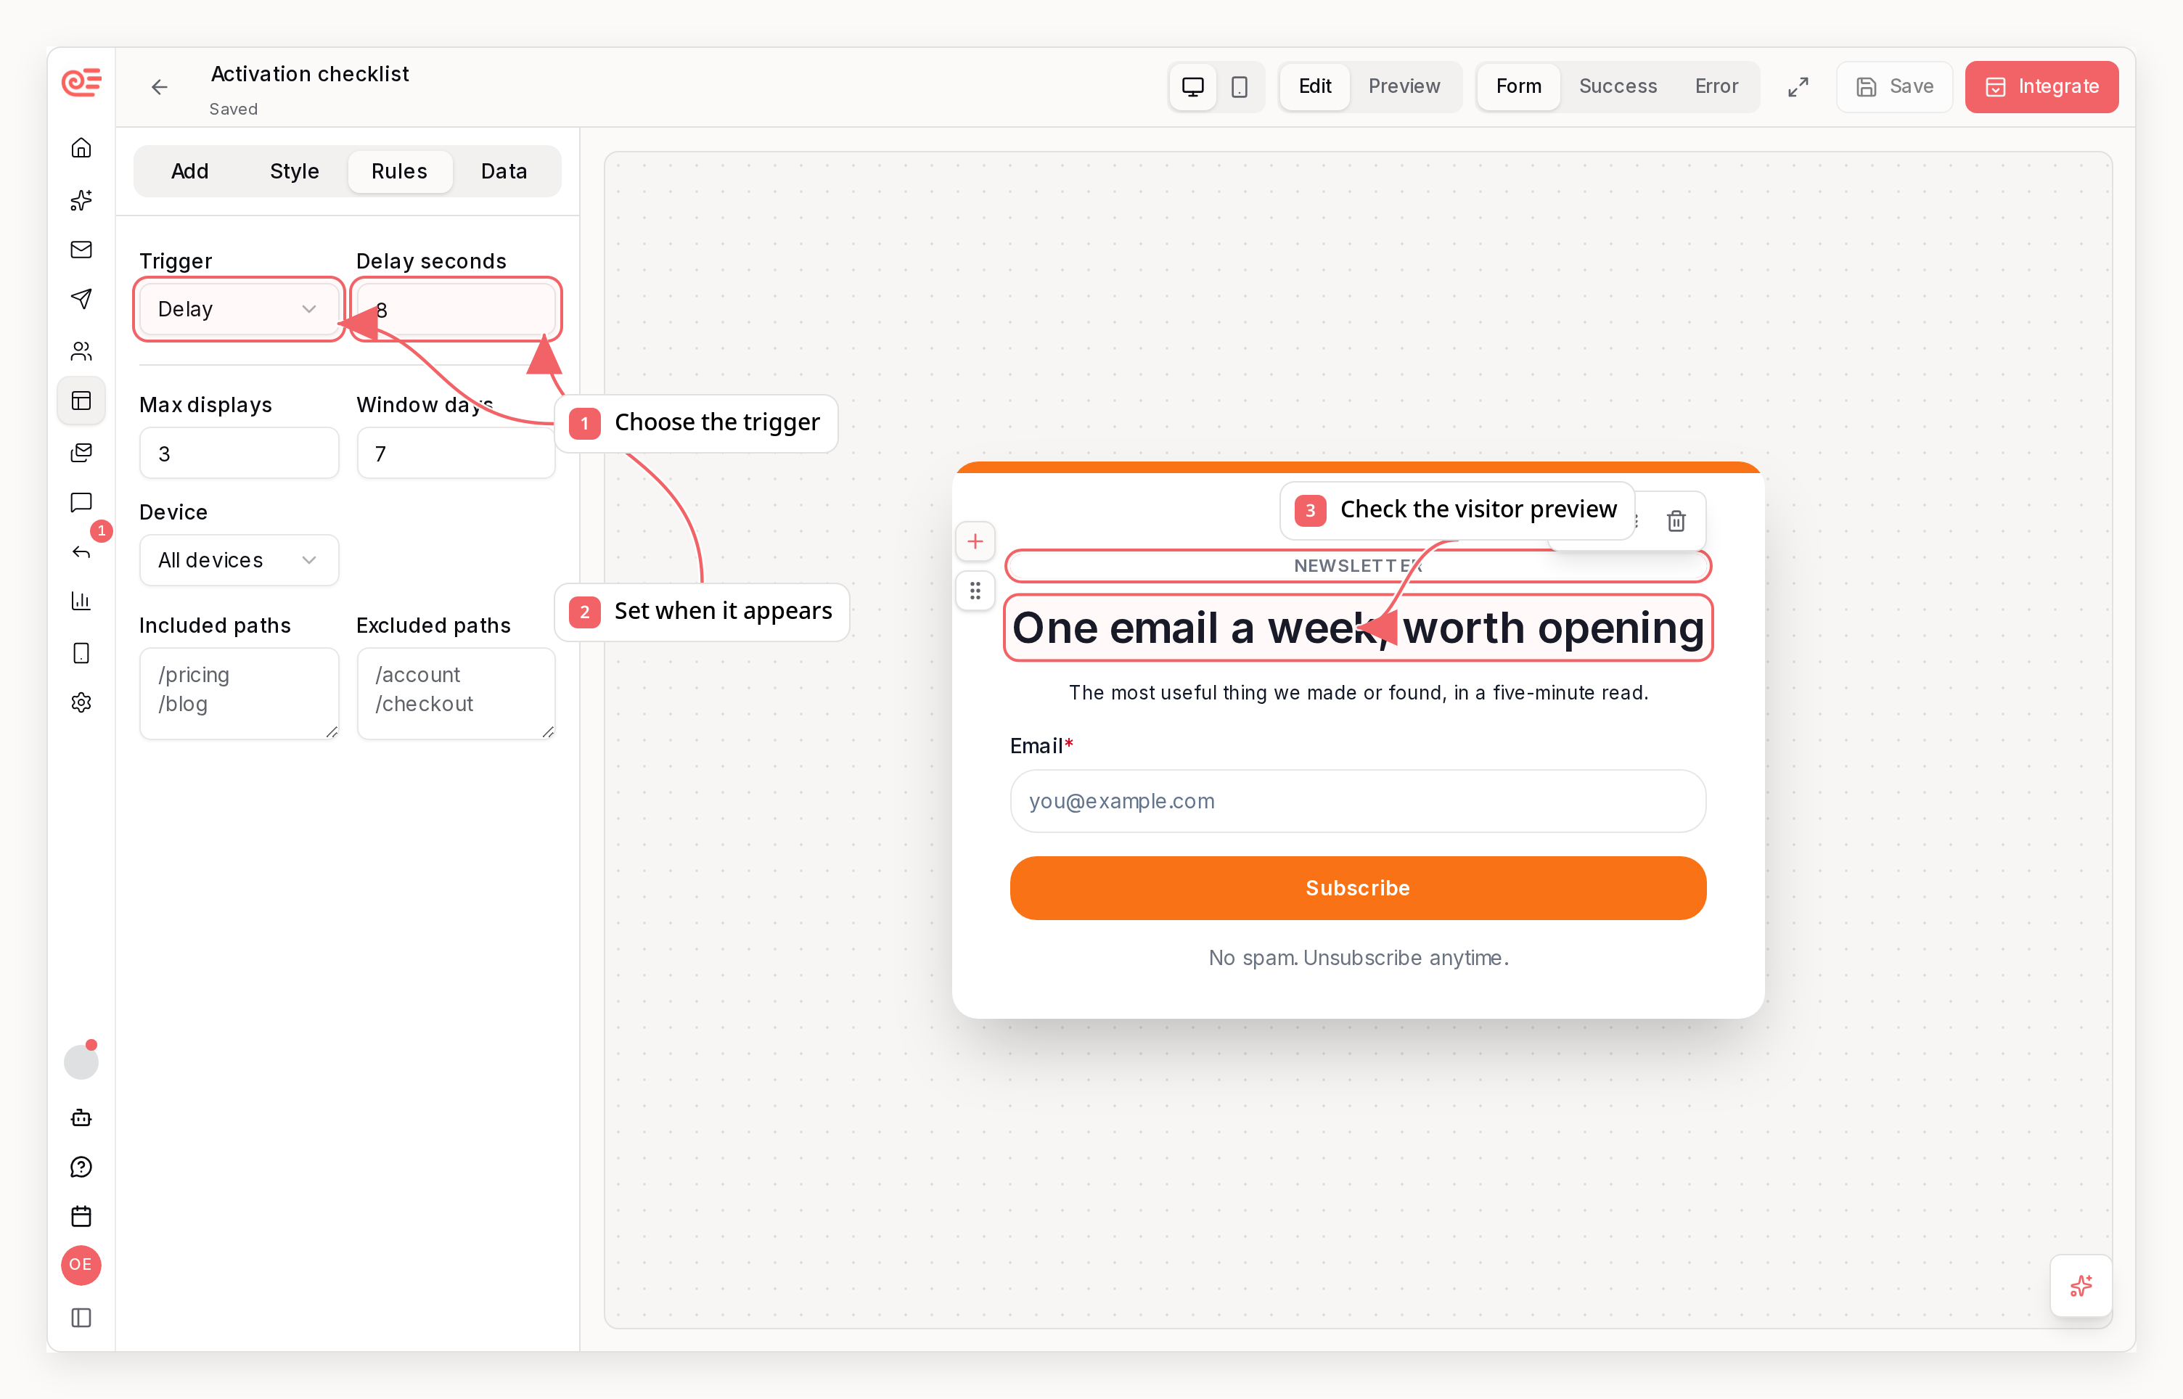Image resolution: width=2183 pixels, height=1399 pixels.
Task: Open the robot bot icon in the sidebar
Action: [81, 1117]
